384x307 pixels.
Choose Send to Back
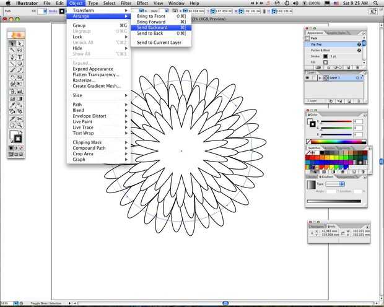(x=161, y=33)
